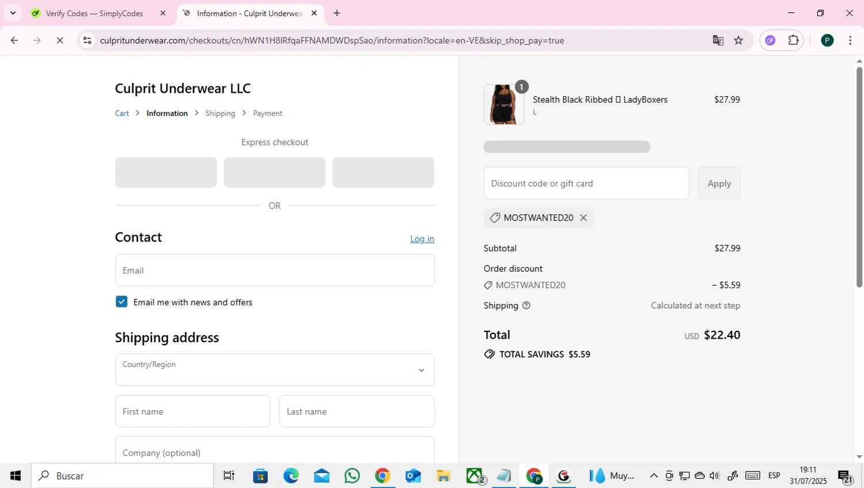
Task: Open File Explorer from the taskbar
Action: coord(443,476)
